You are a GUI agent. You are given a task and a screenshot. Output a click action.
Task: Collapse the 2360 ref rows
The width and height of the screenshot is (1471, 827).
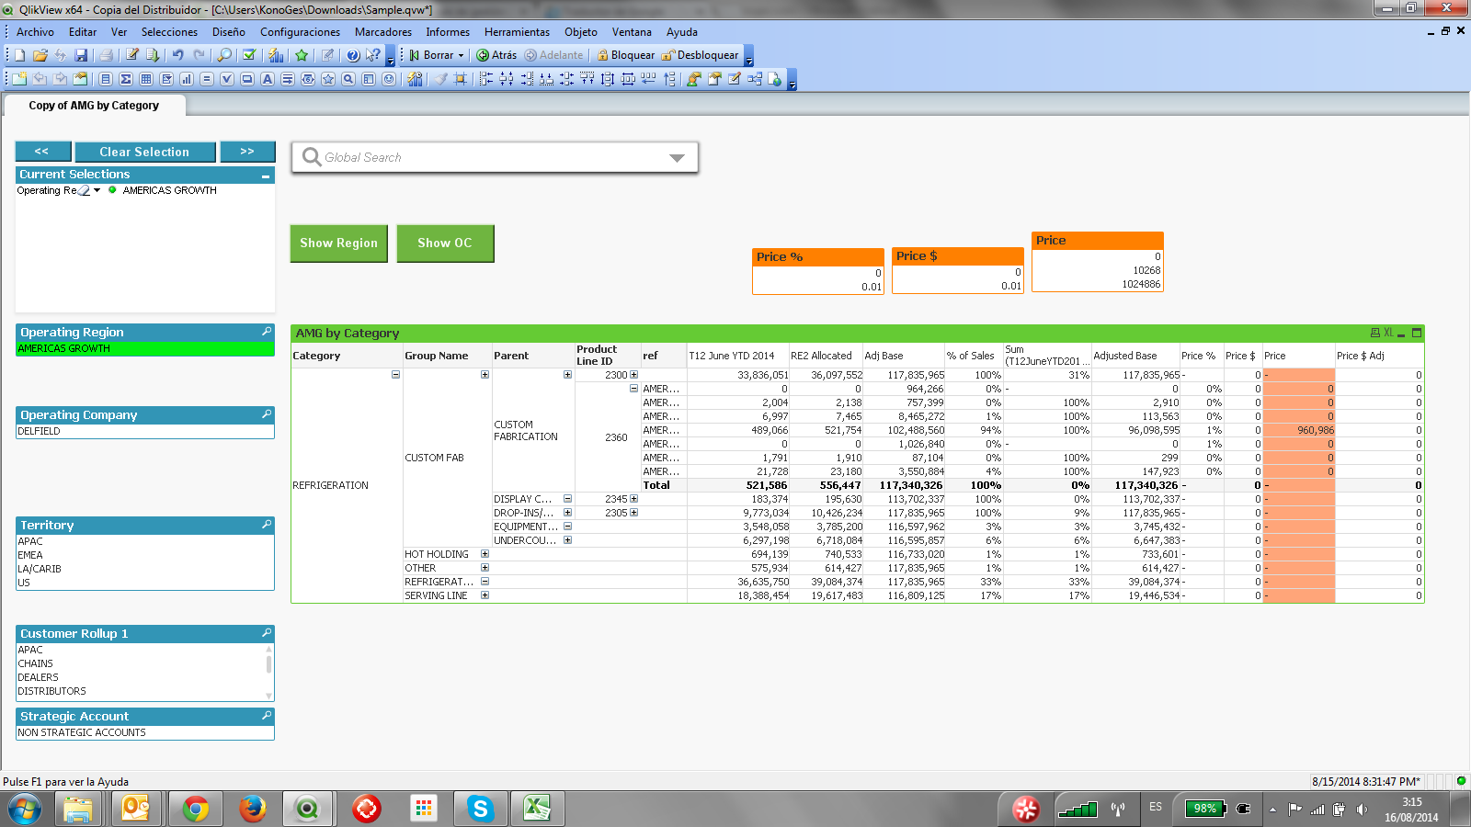click(633, 389)
